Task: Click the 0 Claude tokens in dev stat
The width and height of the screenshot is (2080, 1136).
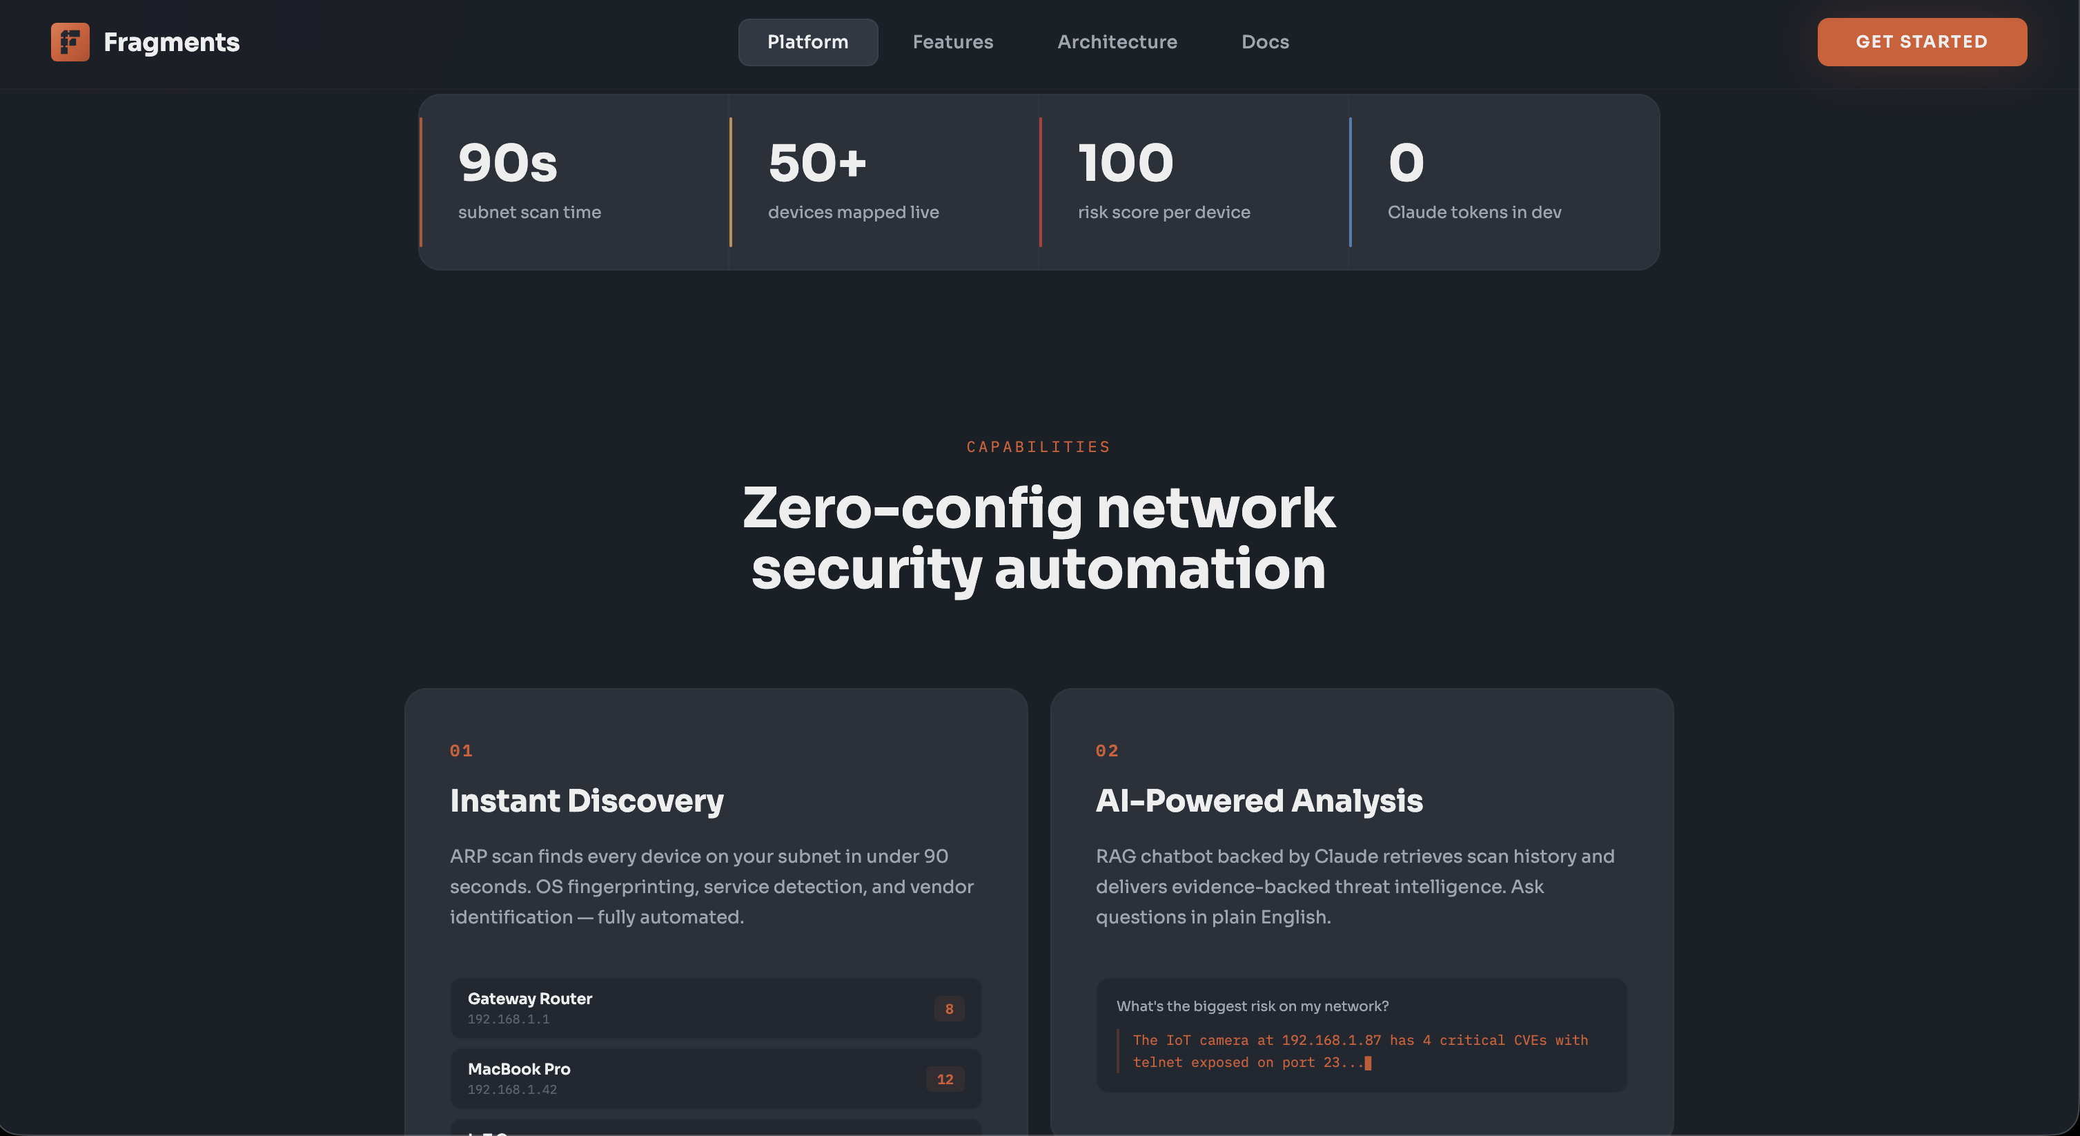Action: (1504, 182)
